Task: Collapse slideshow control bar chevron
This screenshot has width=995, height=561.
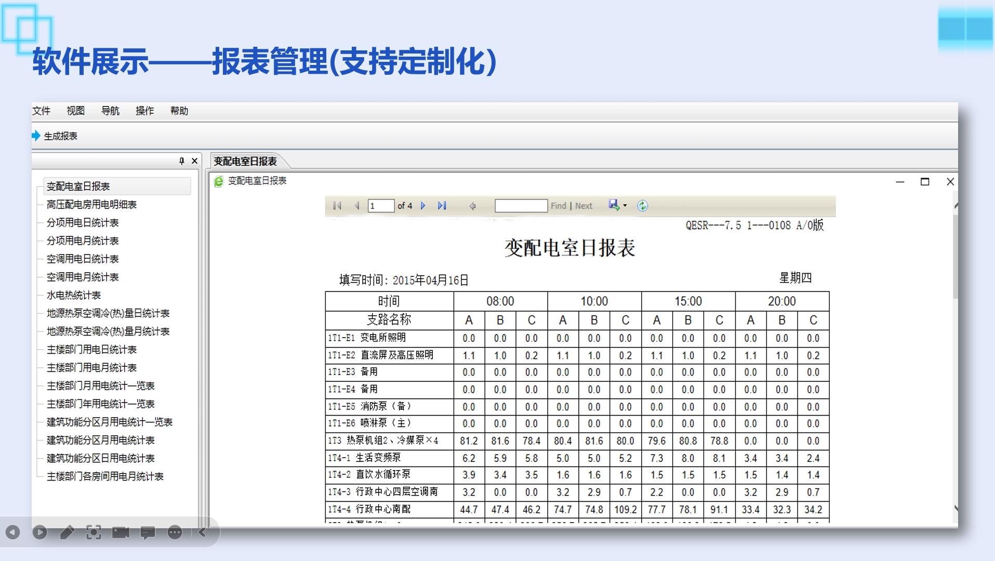Action: click(x=202, y=532)
